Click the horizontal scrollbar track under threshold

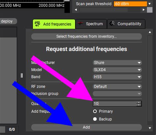pyautogui.click(x=110, y=10)
